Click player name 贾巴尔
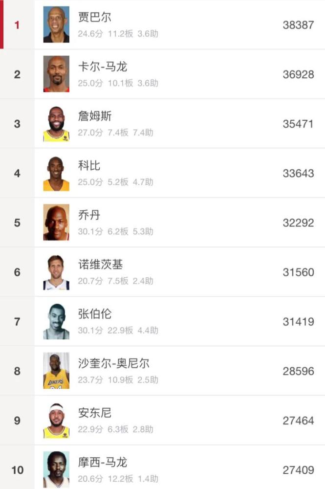The height and width of the screenshot is (489, 325). tap(94, 17)
